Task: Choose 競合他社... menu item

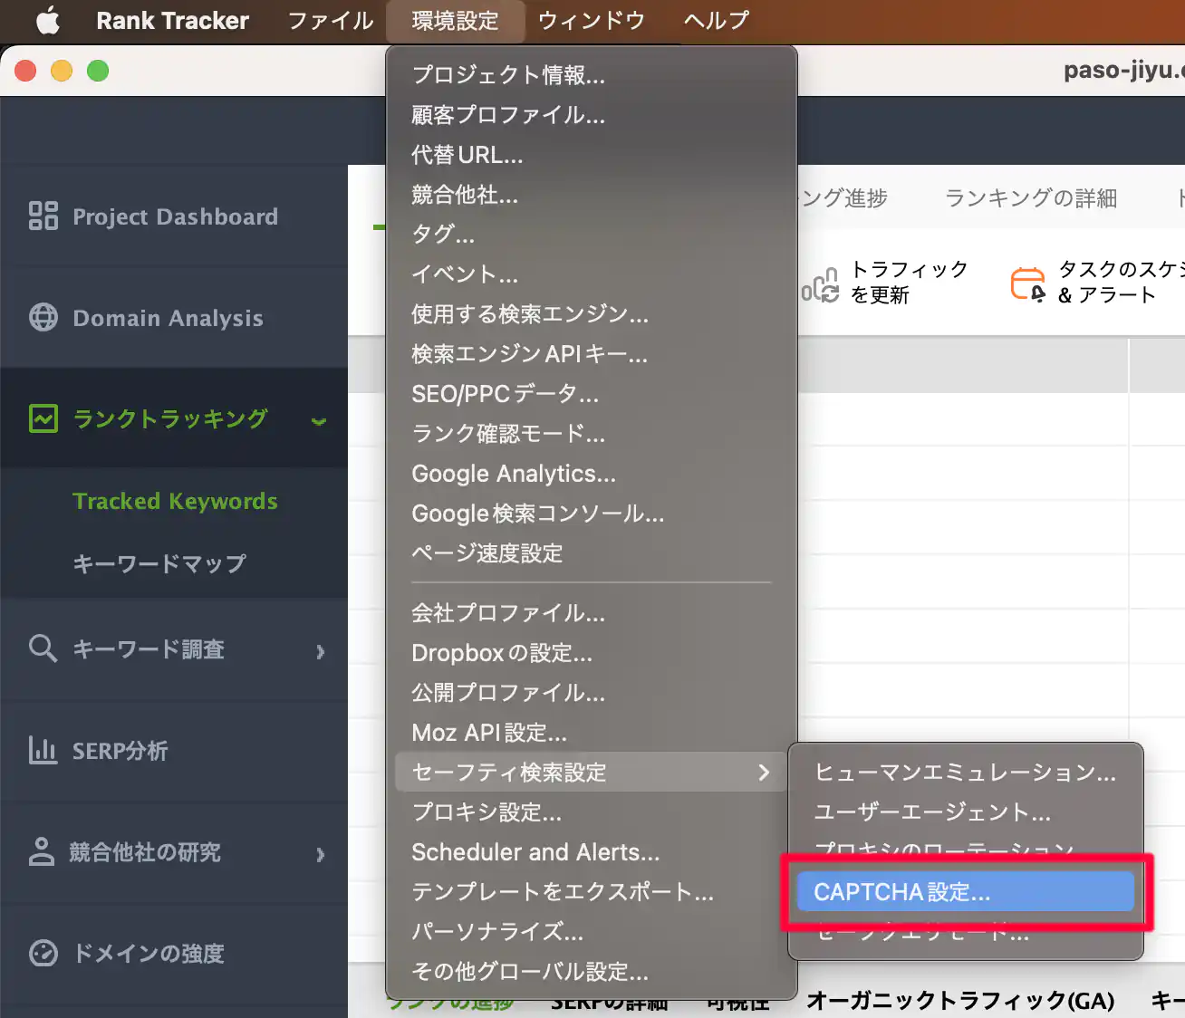Action: click(x=592, y=194)
